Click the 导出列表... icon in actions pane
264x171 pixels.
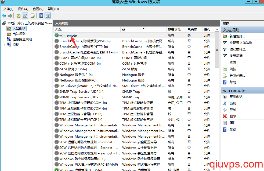click(225, 76)
